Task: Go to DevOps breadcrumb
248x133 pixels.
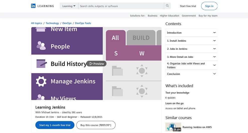Action: click(x=67, y=23)
